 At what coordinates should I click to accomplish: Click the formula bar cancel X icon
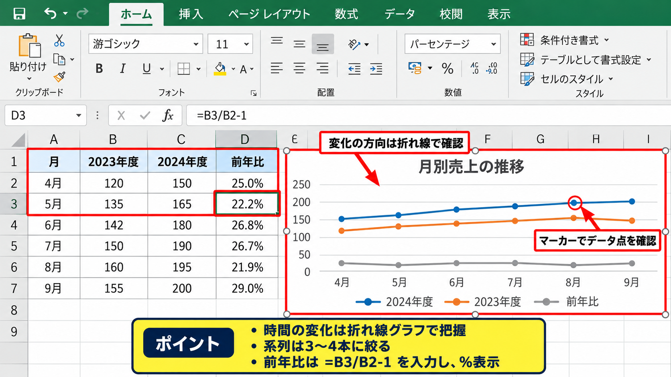121,116
